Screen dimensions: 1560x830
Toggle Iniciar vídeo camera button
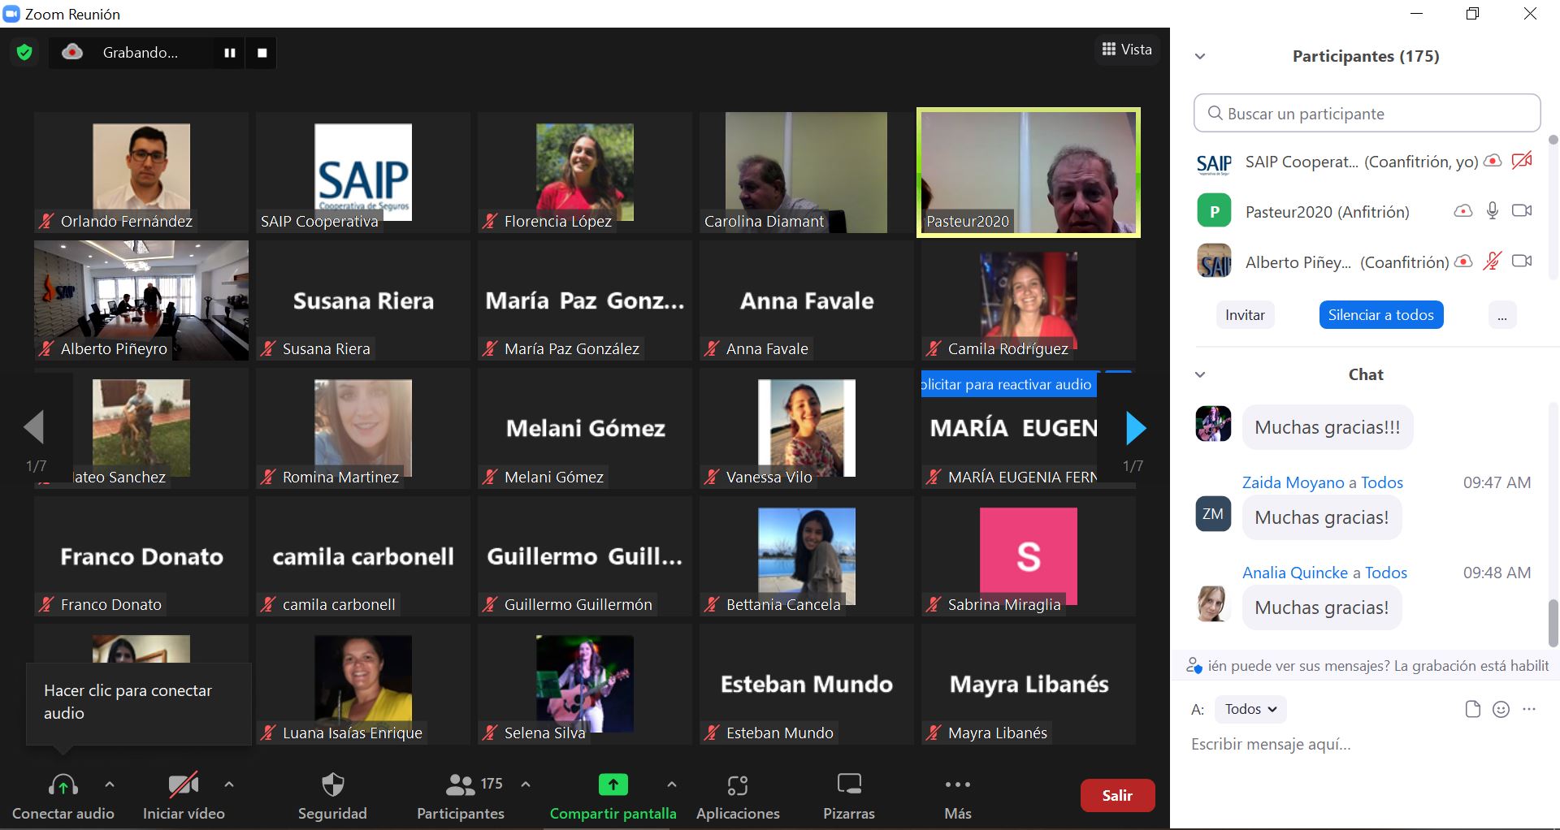pyautogui.click(x=183, y=785)
